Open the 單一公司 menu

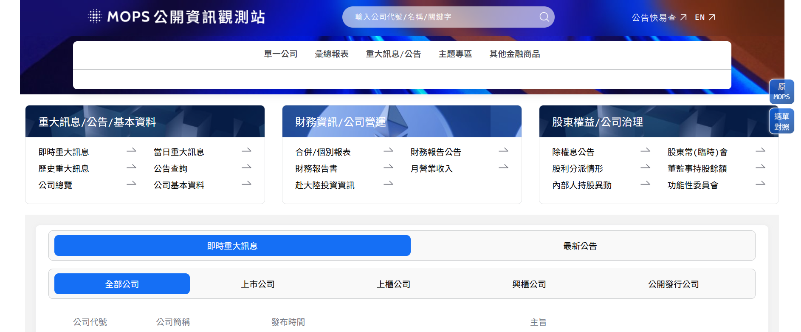point(281,54)
